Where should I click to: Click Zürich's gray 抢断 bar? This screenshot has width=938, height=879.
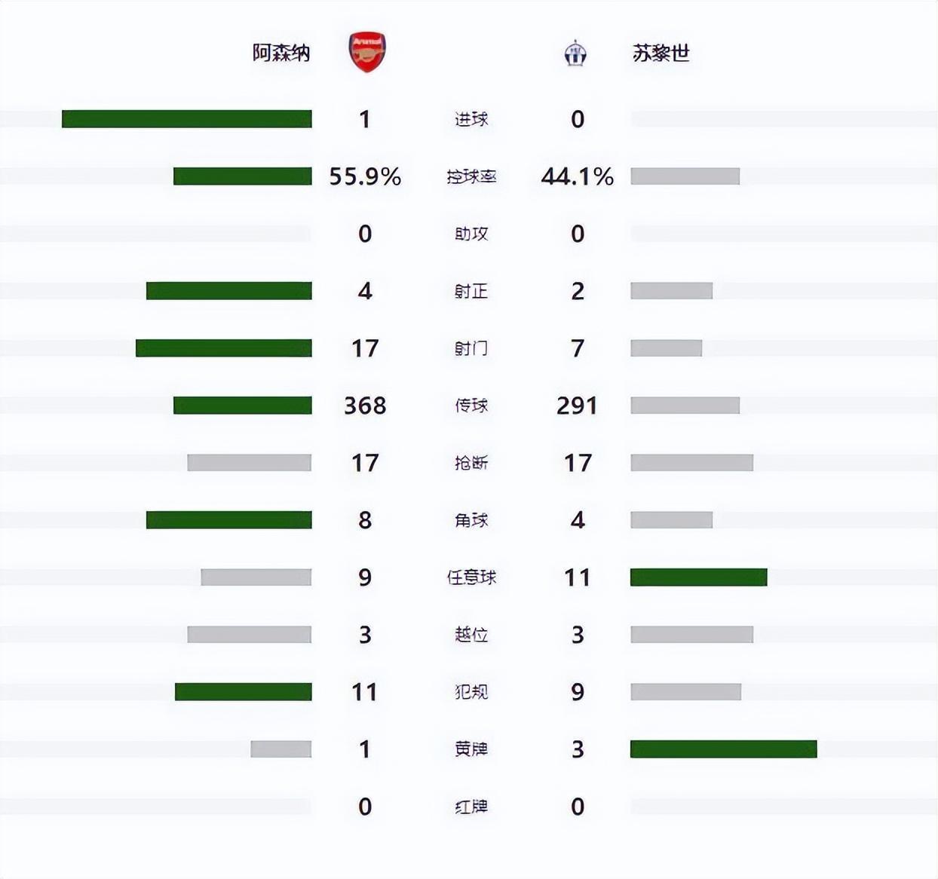[x=691, y=463]
